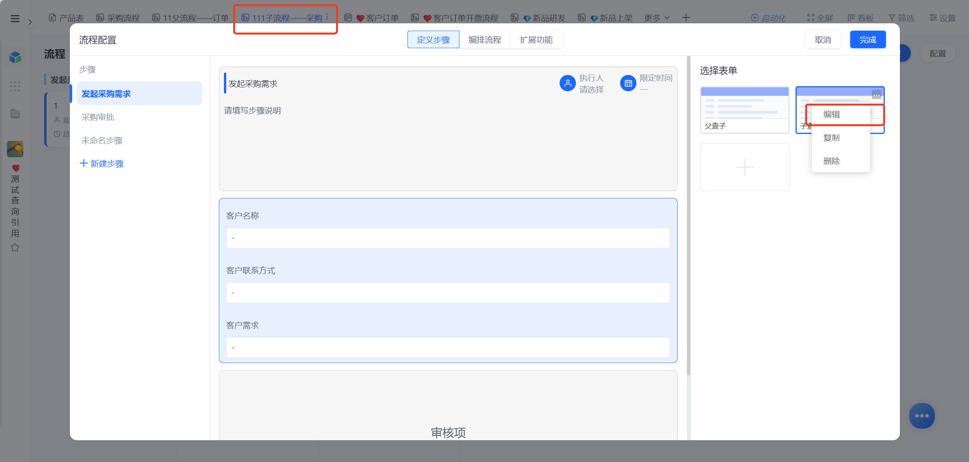Click the modal vertical scrollbar
Image resolution: width=969 pixels, height=462 pixels.
point(689,216)
